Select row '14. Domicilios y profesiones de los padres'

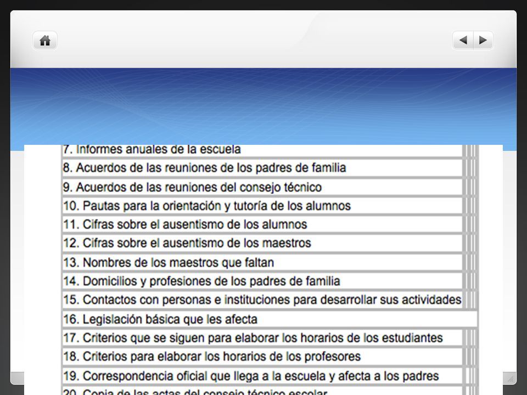(262, 281)
